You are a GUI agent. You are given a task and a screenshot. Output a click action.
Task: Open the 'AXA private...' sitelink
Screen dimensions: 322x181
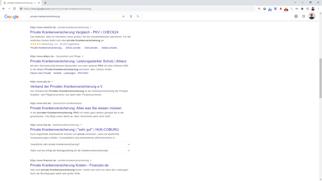click(x=92, y=48)
